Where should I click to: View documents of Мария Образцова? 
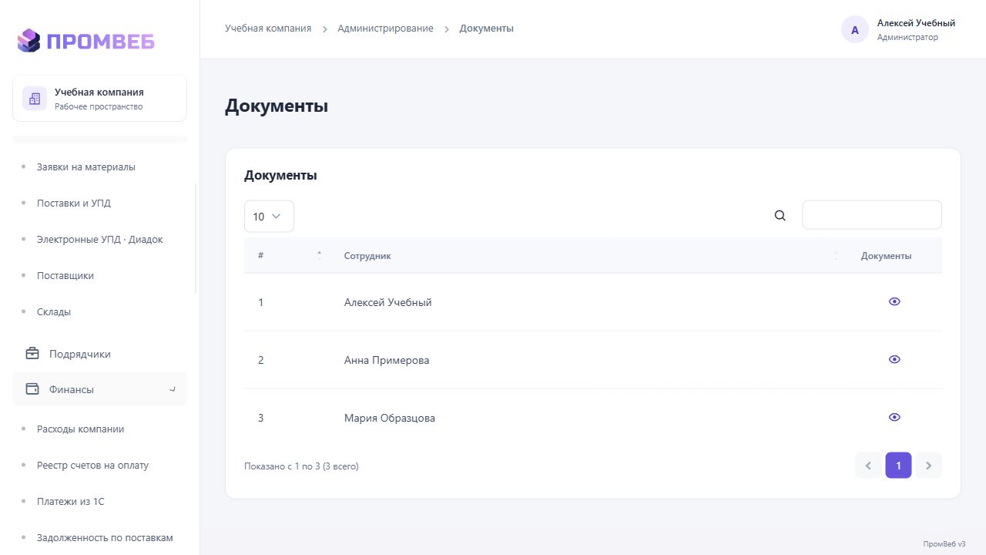click(x=894, y=417)
